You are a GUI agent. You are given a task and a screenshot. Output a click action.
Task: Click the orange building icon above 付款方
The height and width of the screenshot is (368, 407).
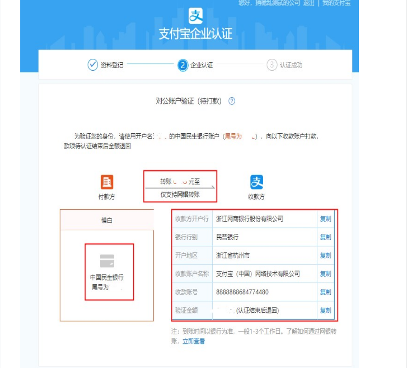pos(107,182)
